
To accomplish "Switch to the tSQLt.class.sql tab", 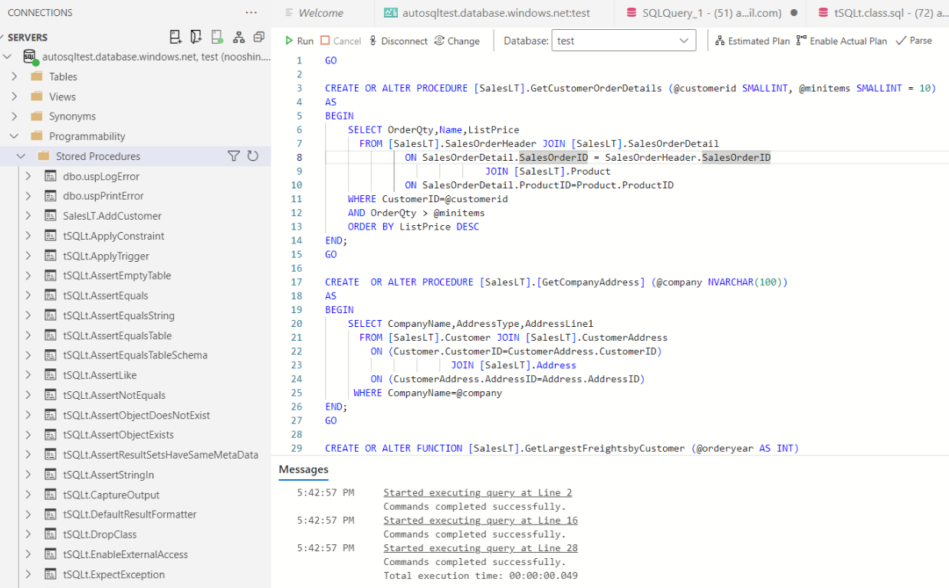I will click(x=878, y=13).
